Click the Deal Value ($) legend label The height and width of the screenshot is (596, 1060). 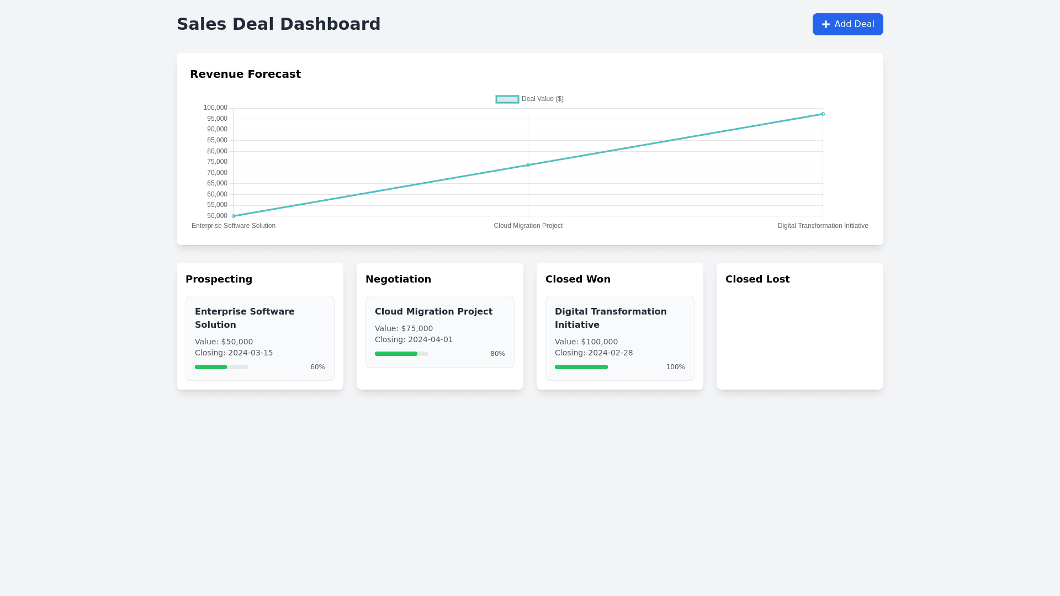pos(542,99)
